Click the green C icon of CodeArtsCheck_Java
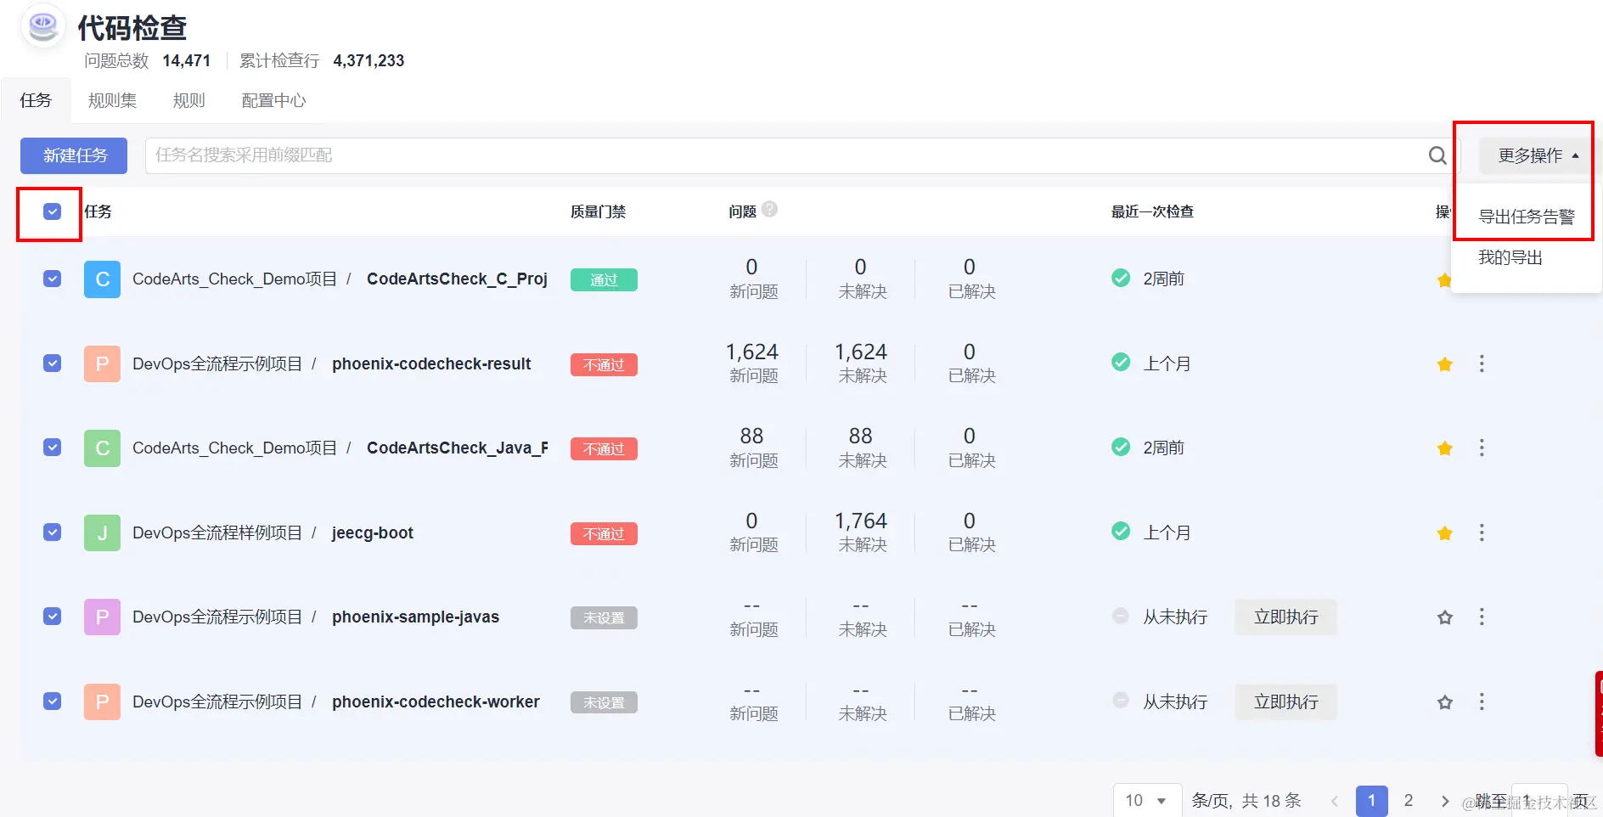The height and width of the screenshot is (817, 1603). tap(102, 448)
